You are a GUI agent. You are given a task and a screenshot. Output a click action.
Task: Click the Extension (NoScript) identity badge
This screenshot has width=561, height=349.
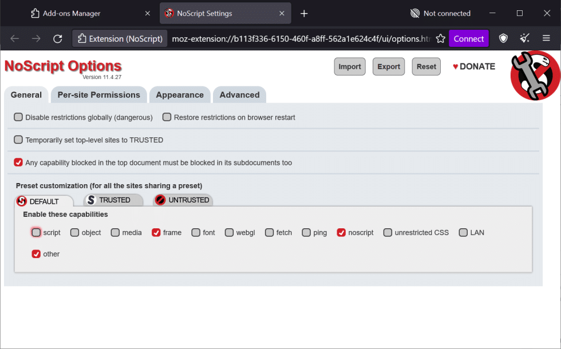tap(120, 39)
